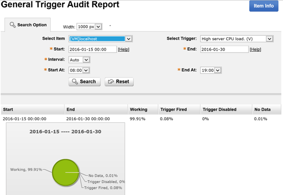
Task: Click the Working, 99.91% pie label
Action: pos(26,169)
